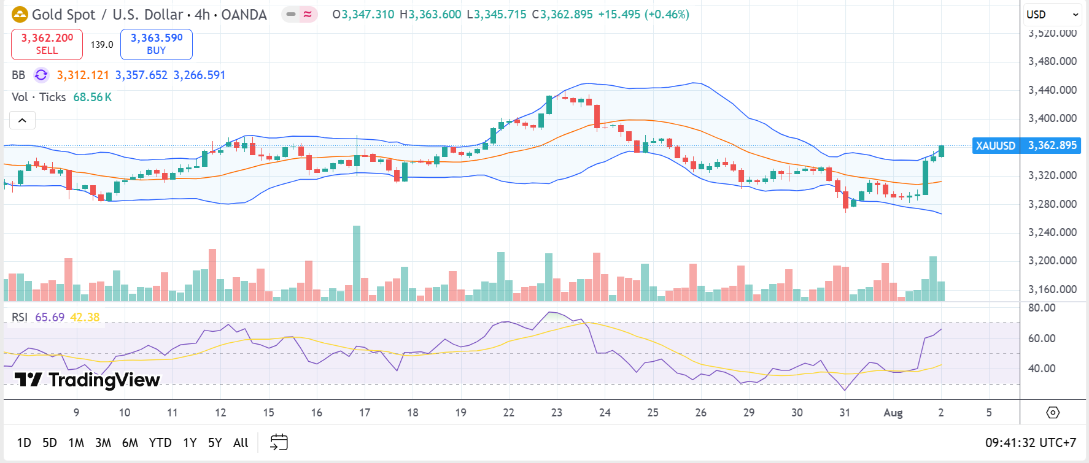Click the low price L3,345.715
1089x463 pixels.
coord(497,14)
